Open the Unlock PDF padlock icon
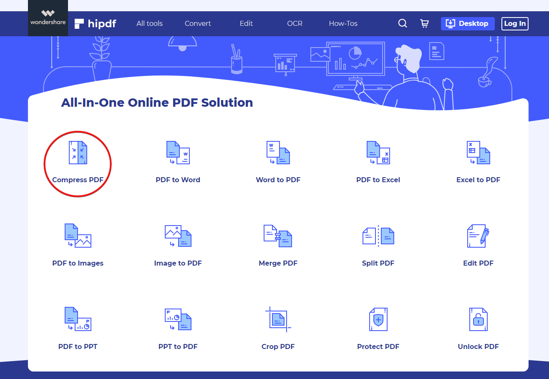The width and height of the screenshot is (549, 379). click(478, 319)
